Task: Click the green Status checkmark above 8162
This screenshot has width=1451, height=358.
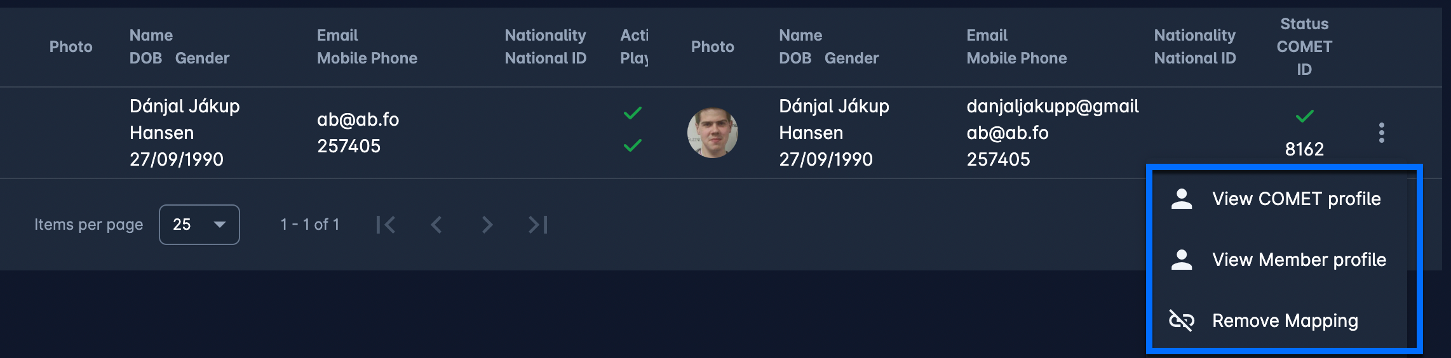Action: click(x=1304, y=116)
